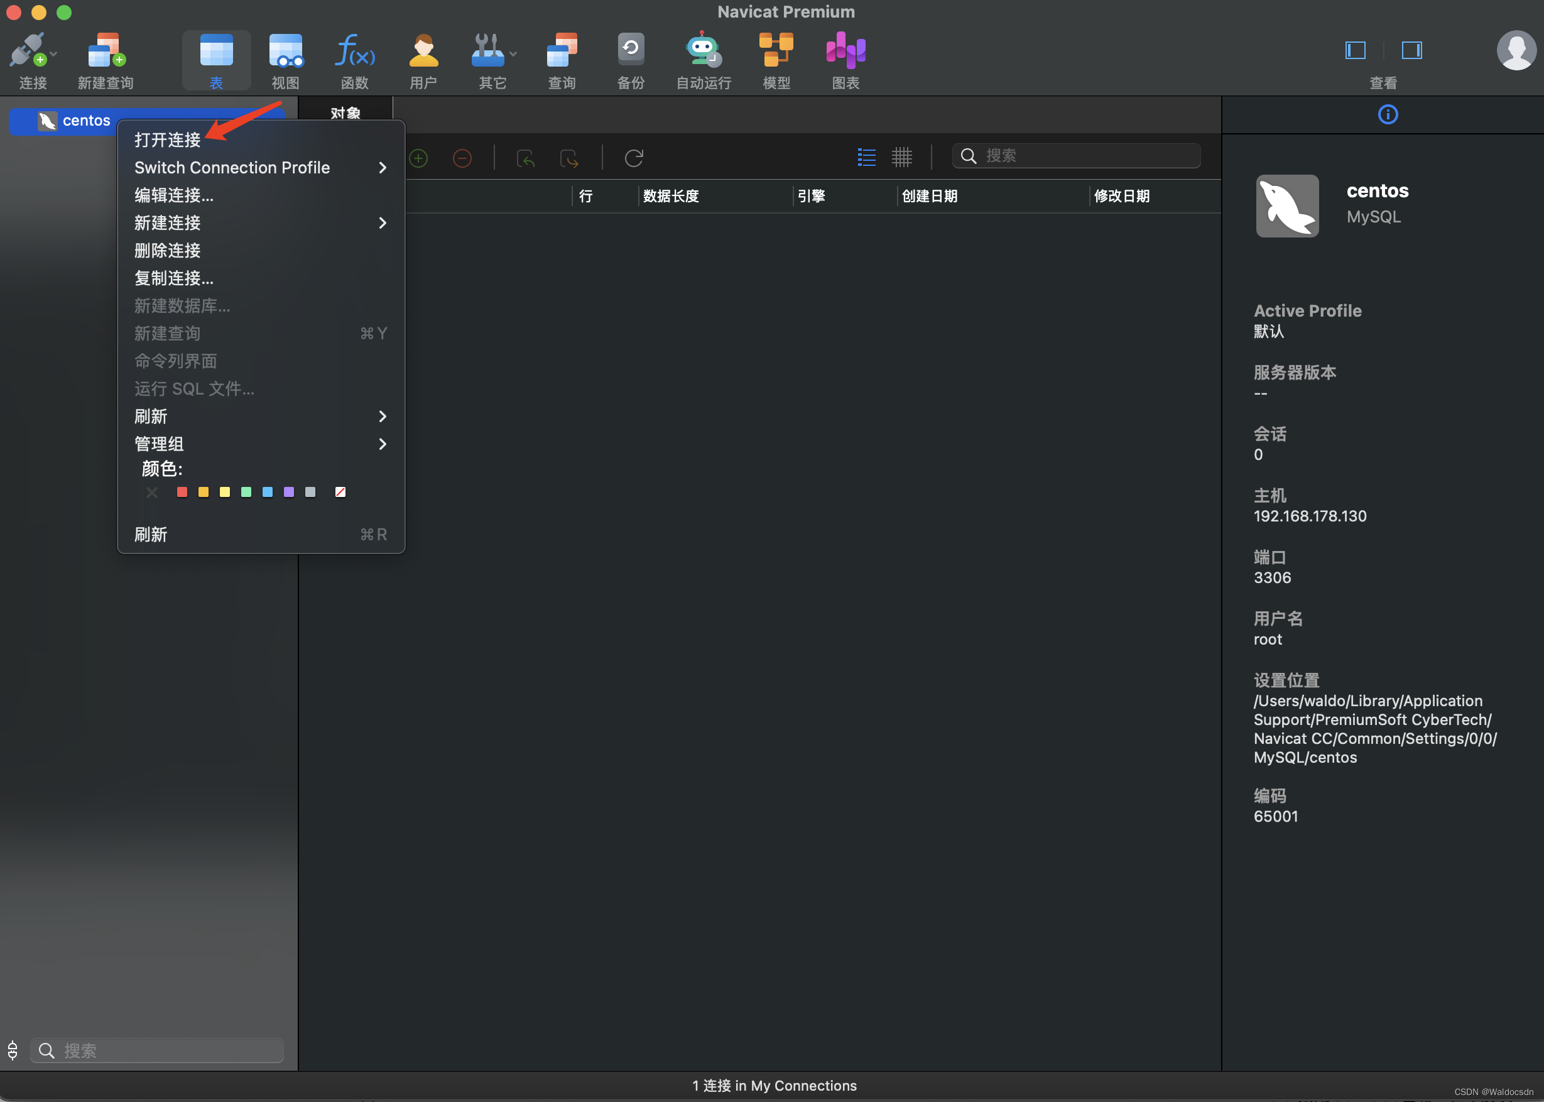Pick the gray color swatch
This screenshot has width=1544, height=1102.
coord(310,492)
